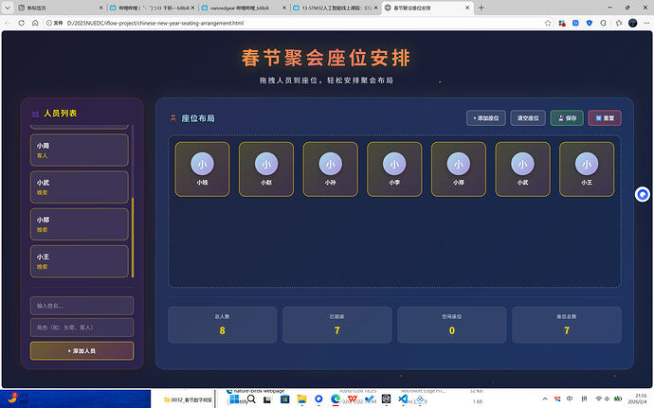Launch Microsoft Store from the taskbar
Screen dimensions: 654x408
(285, 399)
